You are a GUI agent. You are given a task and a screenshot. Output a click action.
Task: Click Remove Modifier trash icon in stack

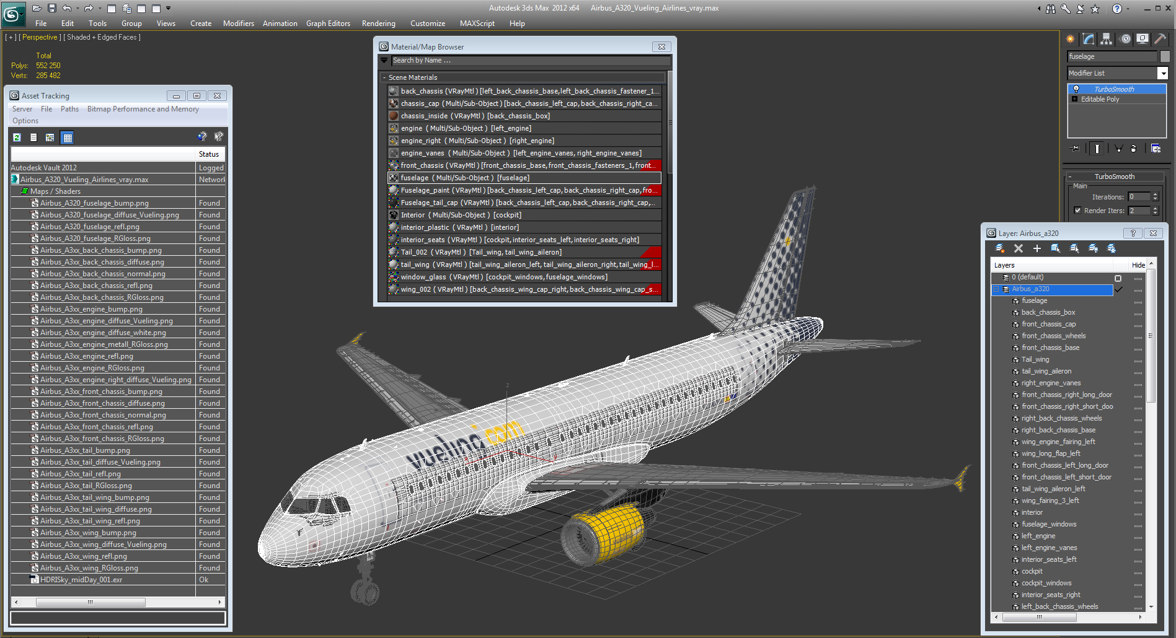(x=1134, y=148)
